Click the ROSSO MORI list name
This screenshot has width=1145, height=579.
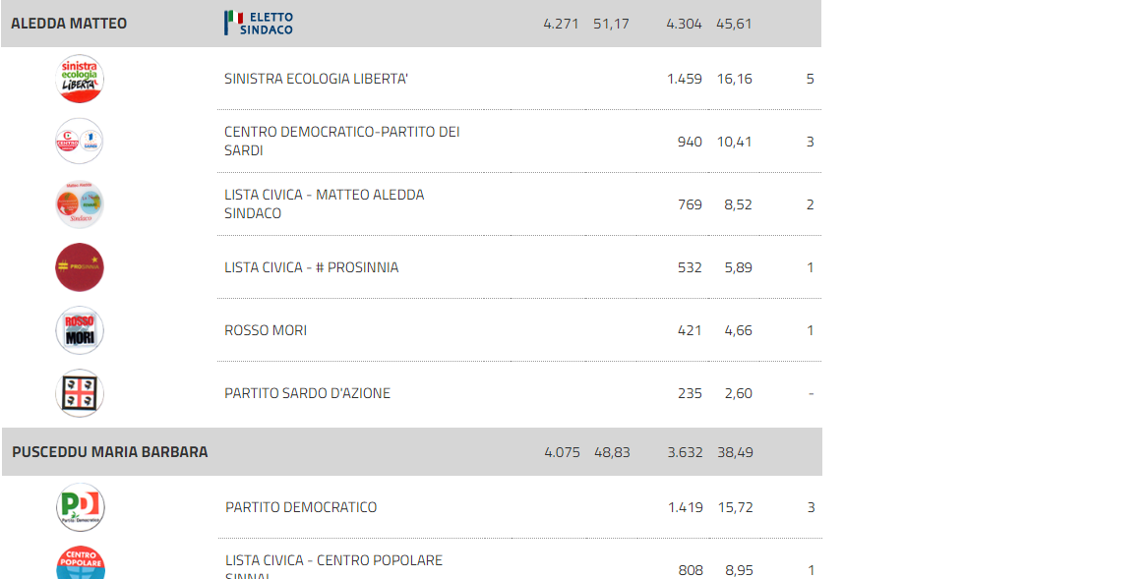tap(266, 330)
